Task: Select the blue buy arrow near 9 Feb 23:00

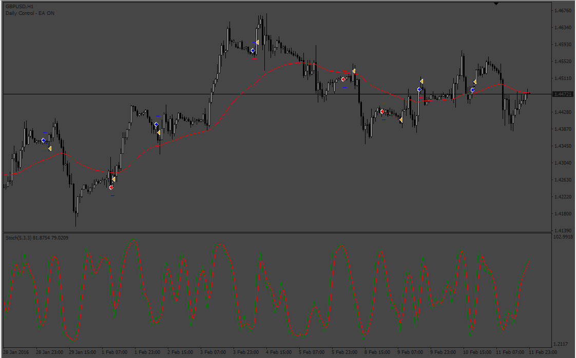Action: [x=419, y=89]
